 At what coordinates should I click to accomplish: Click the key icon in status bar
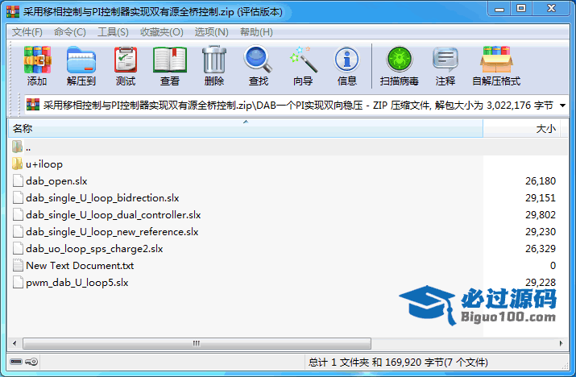click(31, 362)
